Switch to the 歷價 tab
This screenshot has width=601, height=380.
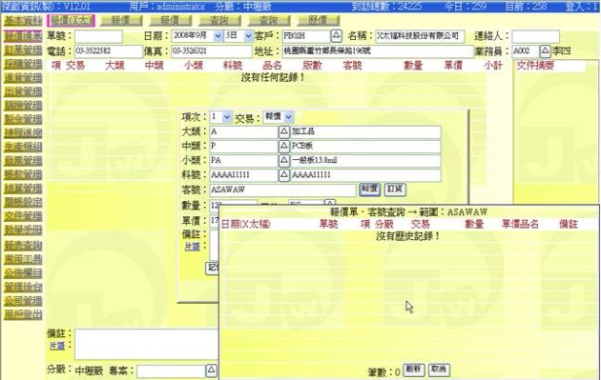click(x=318, y=20)
